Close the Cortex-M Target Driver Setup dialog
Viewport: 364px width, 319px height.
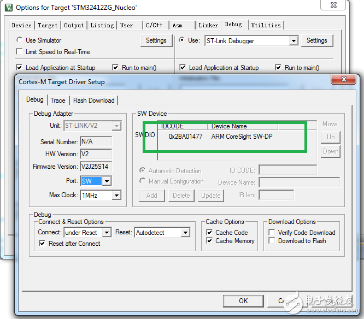[x=344, y=79]
